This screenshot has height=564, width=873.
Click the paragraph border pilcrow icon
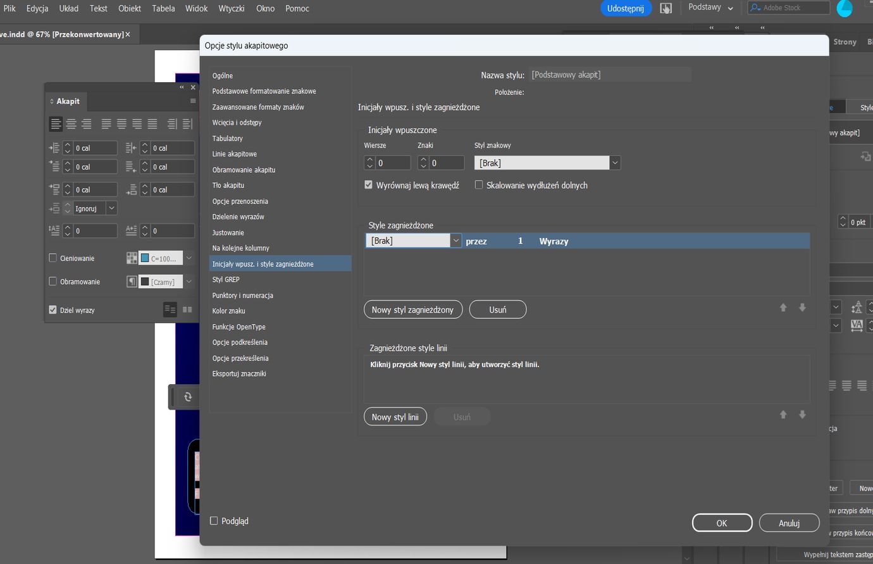(132, 282)
